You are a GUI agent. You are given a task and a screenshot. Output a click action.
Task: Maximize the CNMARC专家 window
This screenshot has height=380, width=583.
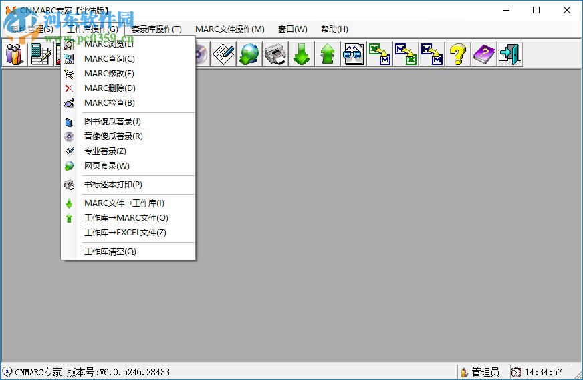(536, 10)
